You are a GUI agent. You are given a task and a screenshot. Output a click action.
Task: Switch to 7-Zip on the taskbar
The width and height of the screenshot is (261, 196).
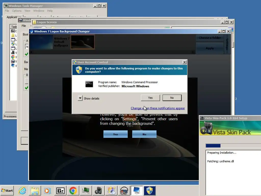(60, 190)
